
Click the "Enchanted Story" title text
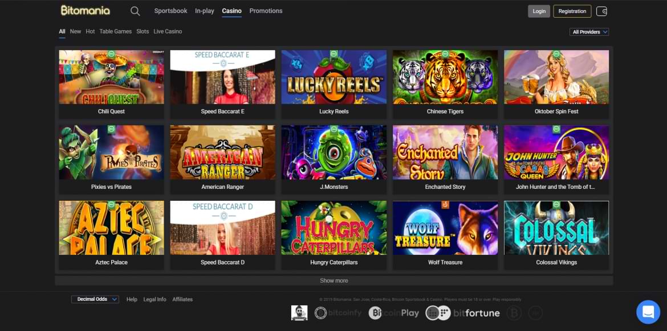click(x=445, y=187)
